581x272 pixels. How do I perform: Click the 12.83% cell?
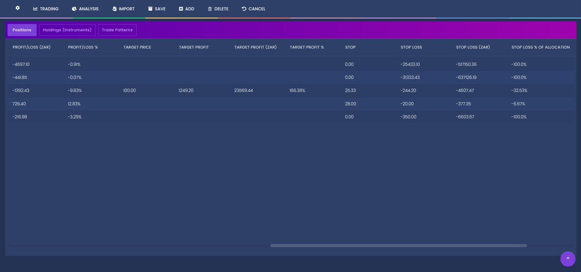pyautogui.click(x=74, y=104)
